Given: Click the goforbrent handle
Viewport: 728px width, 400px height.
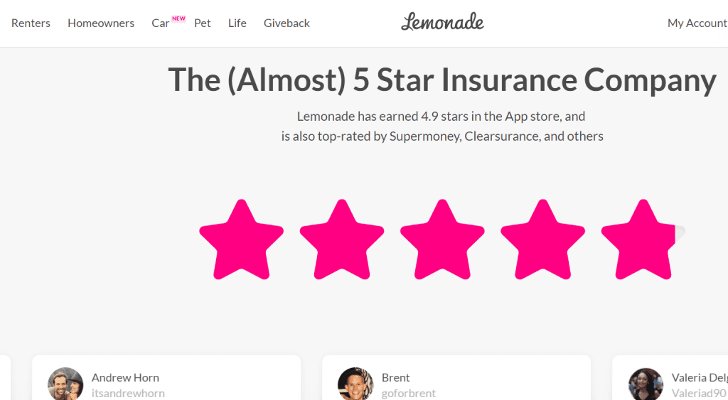Looking at the screenshot, I should (x=409, y=393).
